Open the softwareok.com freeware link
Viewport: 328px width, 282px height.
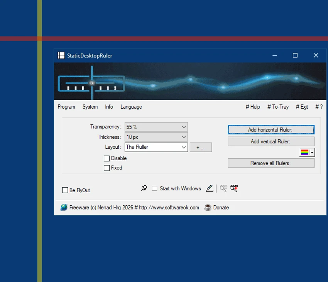[x=134, y=207]
